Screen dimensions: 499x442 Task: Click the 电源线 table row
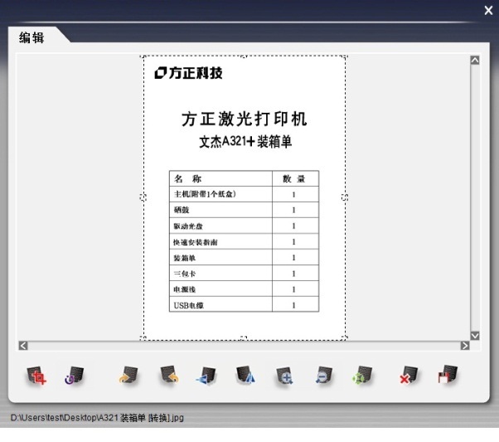tap(244, 289)
